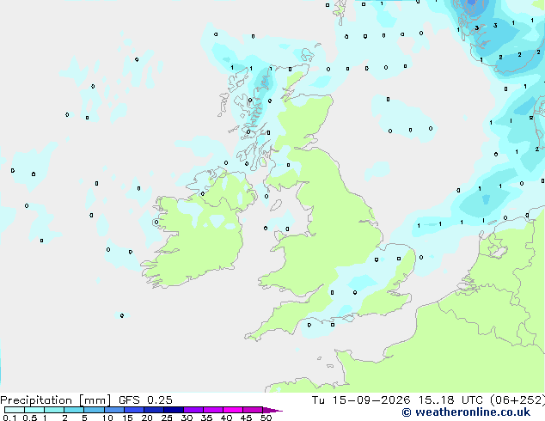This screenshot has width=545, height=421.
Task: Select the 30–35 mm purple legend swatch
Action: coord(193,410)
